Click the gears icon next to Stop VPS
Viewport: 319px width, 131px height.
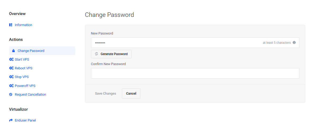(x=11, y=77)
